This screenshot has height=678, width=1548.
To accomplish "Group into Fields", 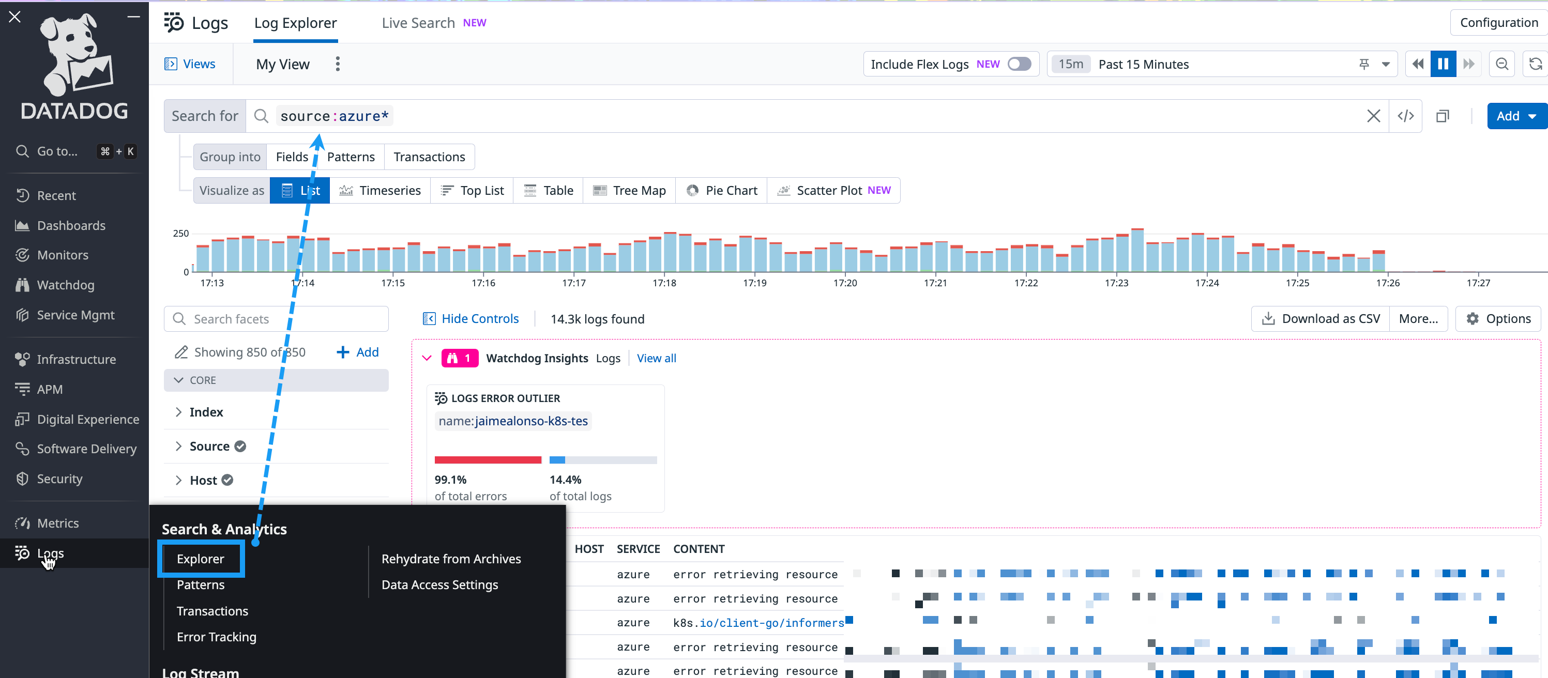I will 292,157.
